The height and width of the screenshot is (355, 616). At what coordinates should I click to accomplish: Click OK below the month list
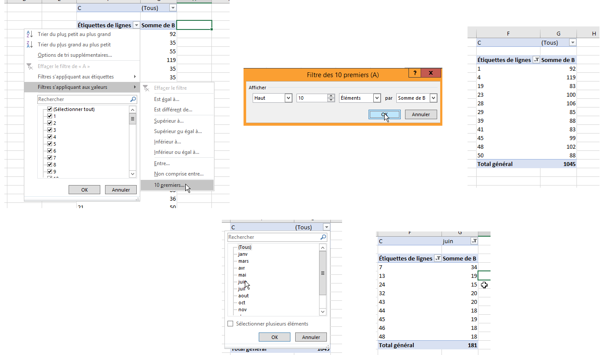274,337
